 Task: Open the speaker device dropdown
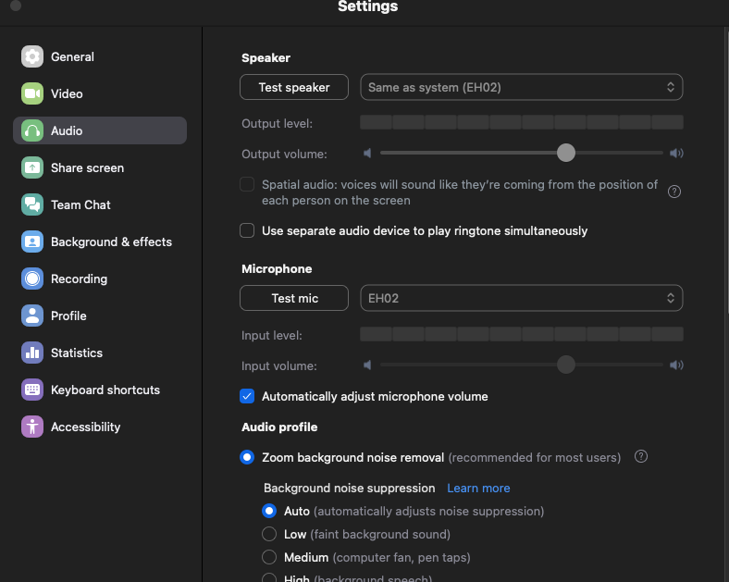pyautogui.click(x=521, y=87)
